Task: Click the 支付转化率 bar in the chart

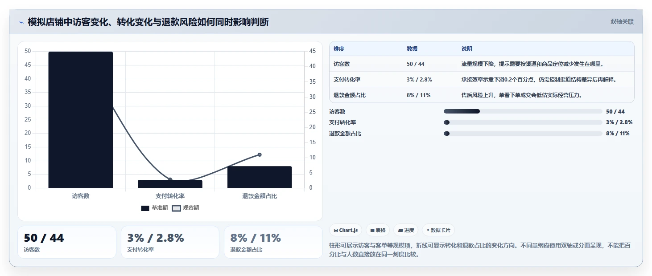Action: click(x=170, y=184)
